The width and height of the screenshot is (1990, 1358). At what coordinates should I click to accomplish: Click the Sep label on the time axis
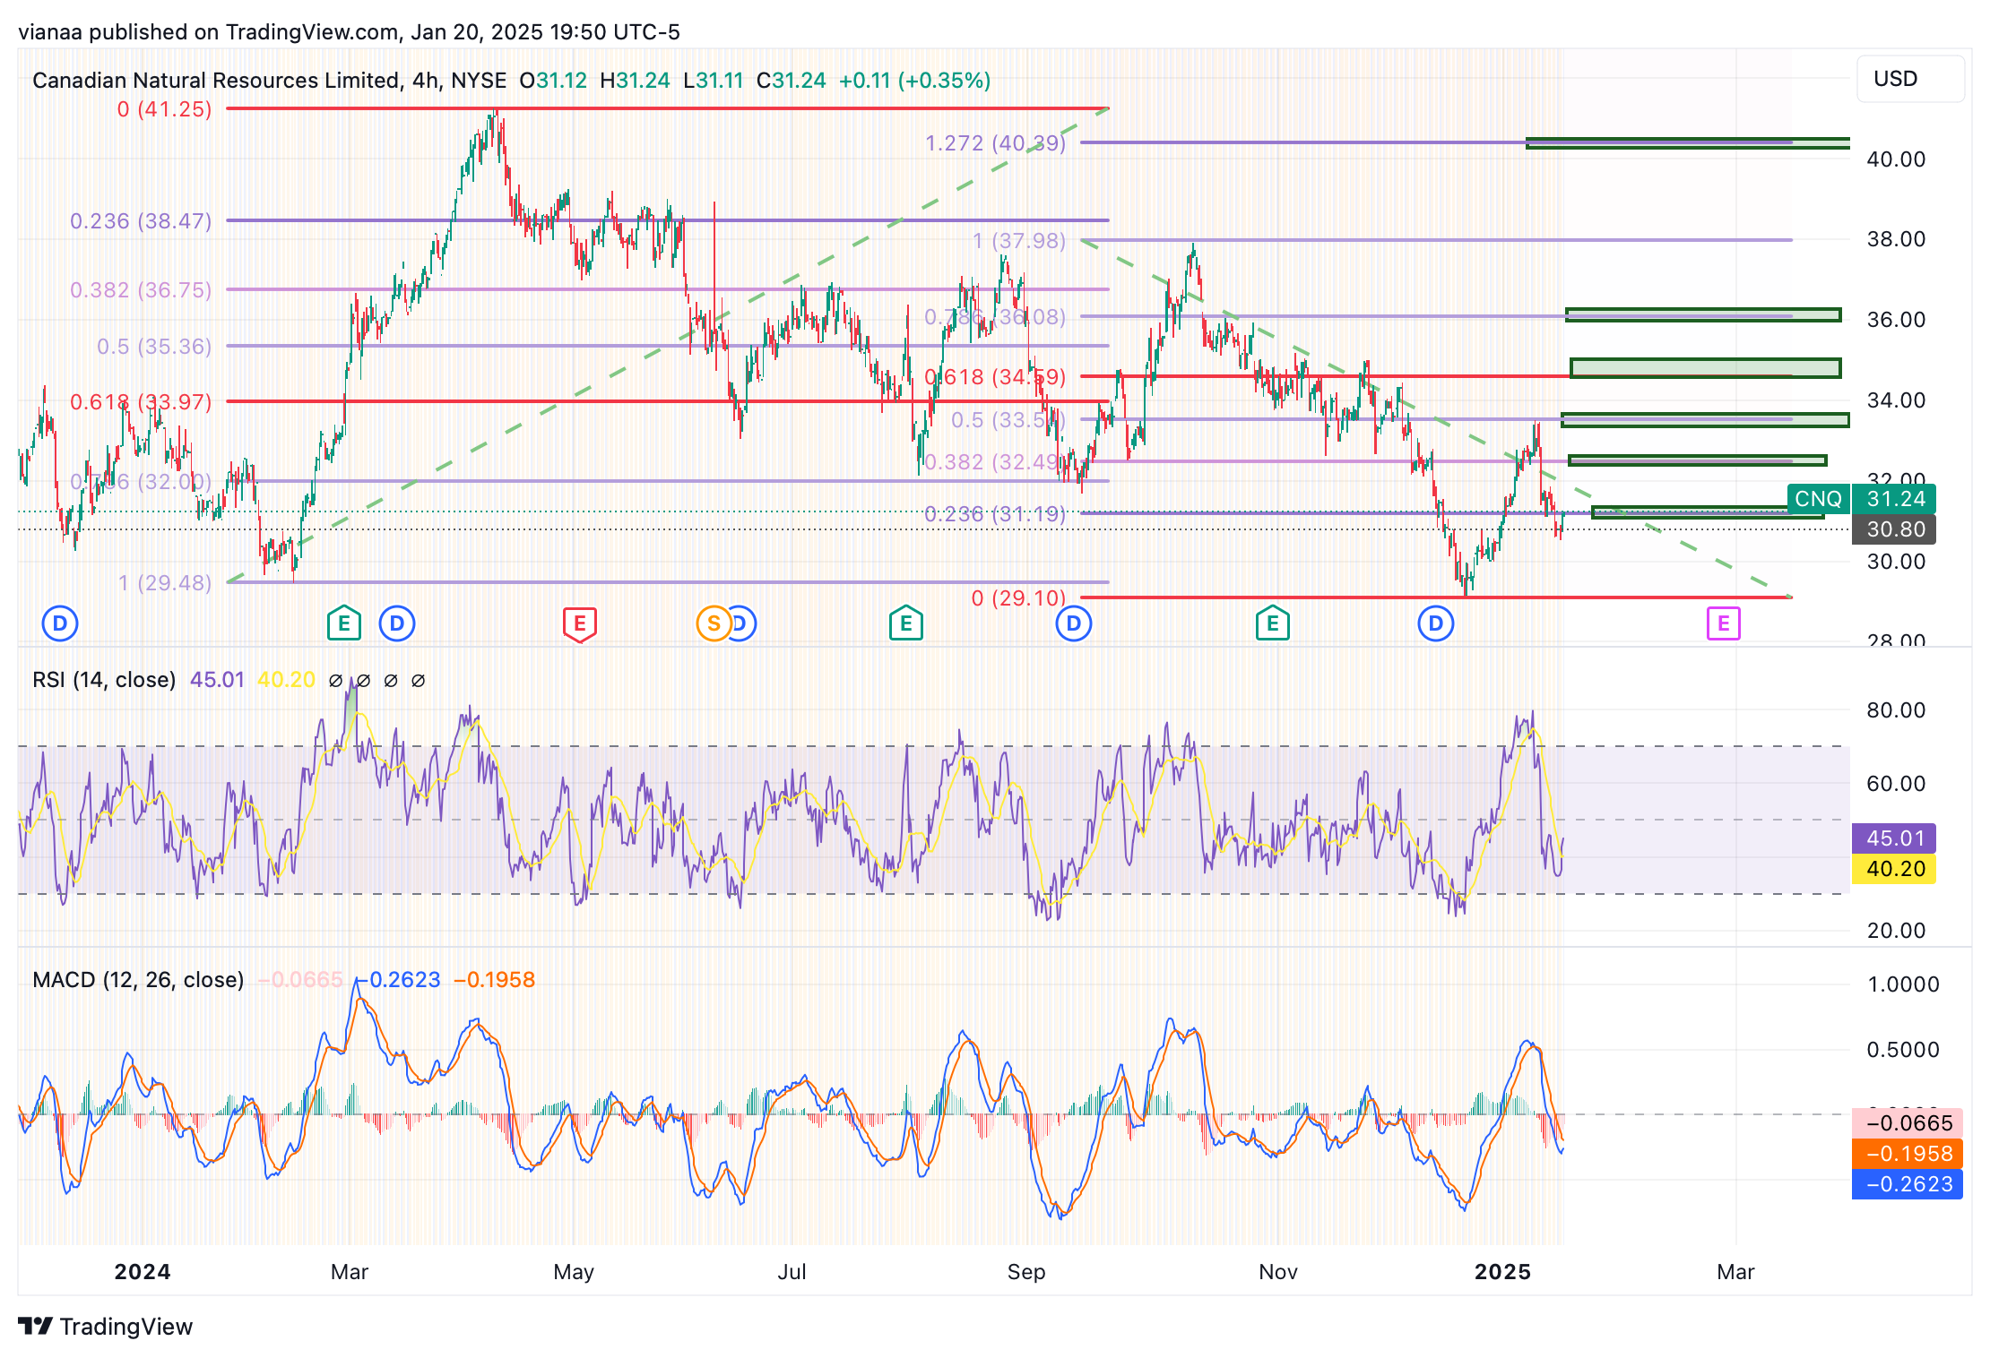(1026, 1272)
